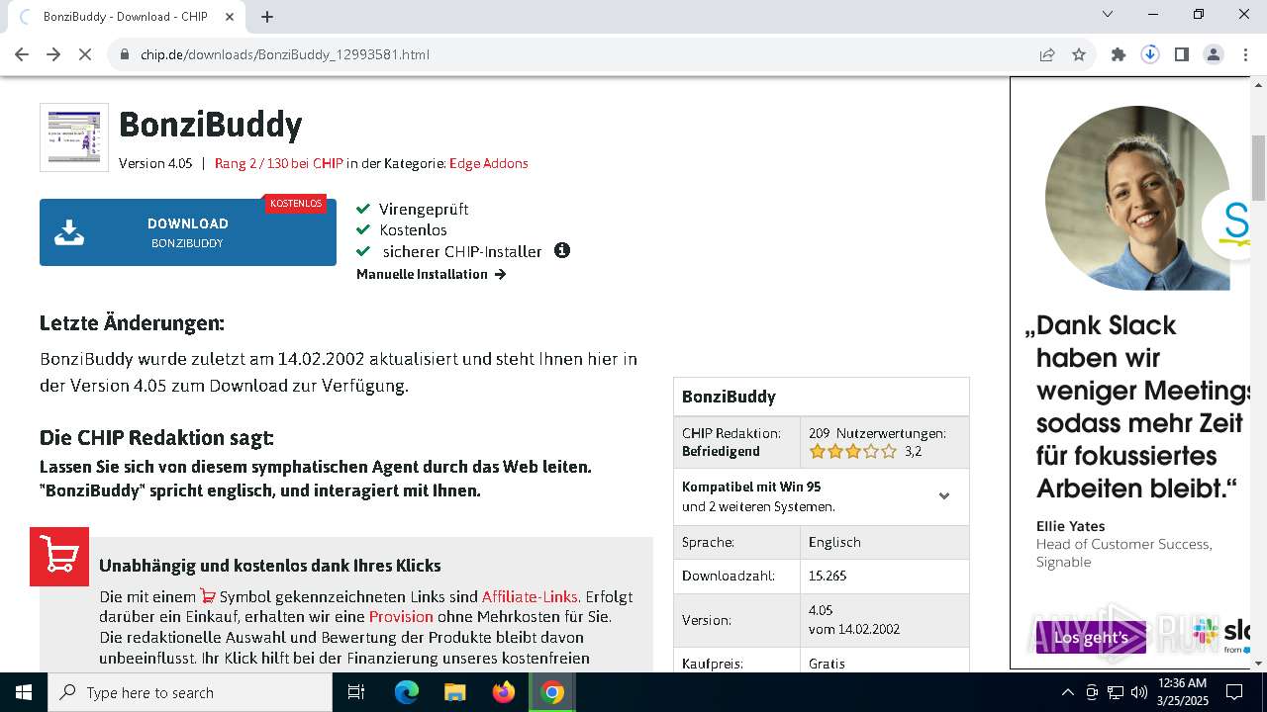The height and width of the screenshot is (712, 1267).
Task: Click the network tray icon
Action: [x=1116, y=692]
